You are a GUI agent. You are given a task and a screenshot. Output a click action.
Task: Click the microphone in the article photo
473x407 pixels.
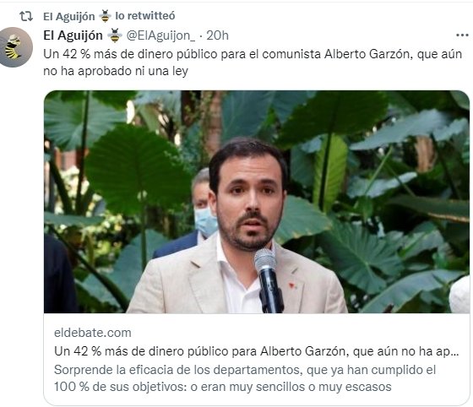tap(269, 279)
